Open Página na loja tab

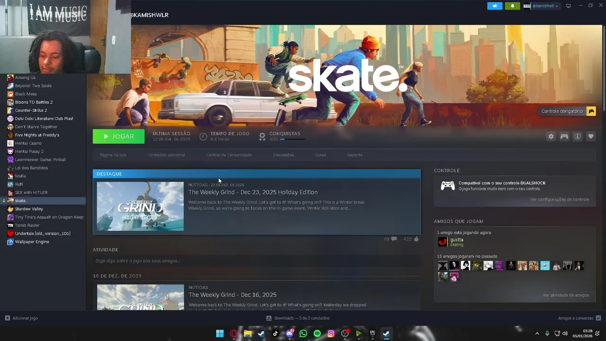113,155
